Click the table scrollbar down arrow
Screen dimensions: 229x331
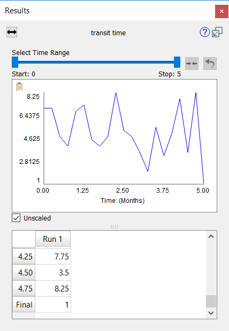[211, 313]
